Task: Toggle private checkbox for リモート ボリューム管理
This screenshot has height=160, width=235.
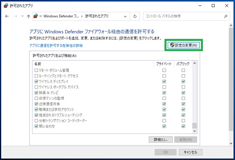Action: pyautogui.click(x=164, y=70)
